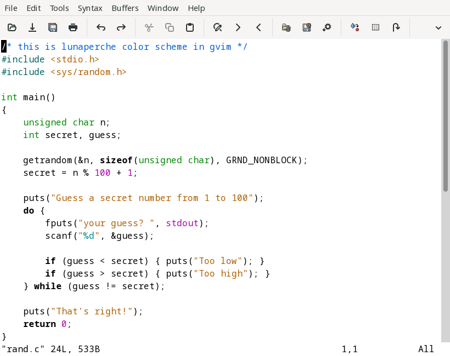Open the File menu

11,8
